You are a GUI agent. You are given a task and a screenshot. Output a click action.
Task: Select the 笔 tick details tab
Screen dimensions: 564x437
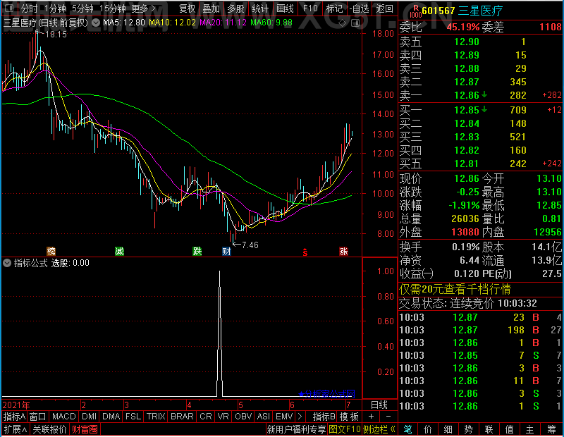click(408, 429)
